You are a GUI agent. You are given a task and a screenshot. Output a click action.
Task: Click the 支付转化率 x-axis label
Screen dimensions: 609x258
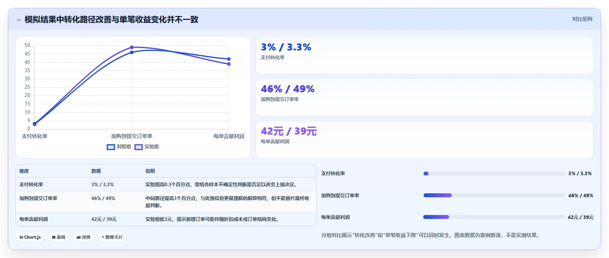[x=35, y=136]
